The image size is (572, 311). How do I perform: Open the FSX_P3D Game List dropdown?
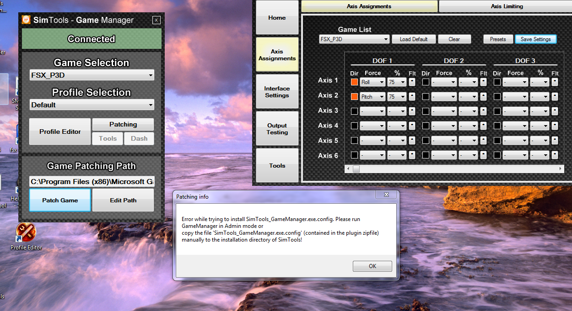[x=353, y=39]
